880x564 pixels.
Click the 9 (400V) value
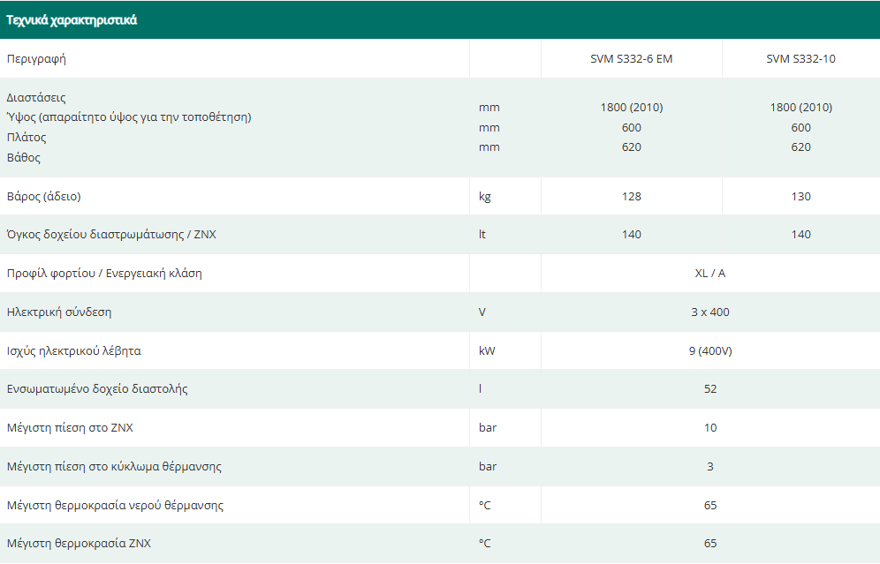(x=710, y=351)
